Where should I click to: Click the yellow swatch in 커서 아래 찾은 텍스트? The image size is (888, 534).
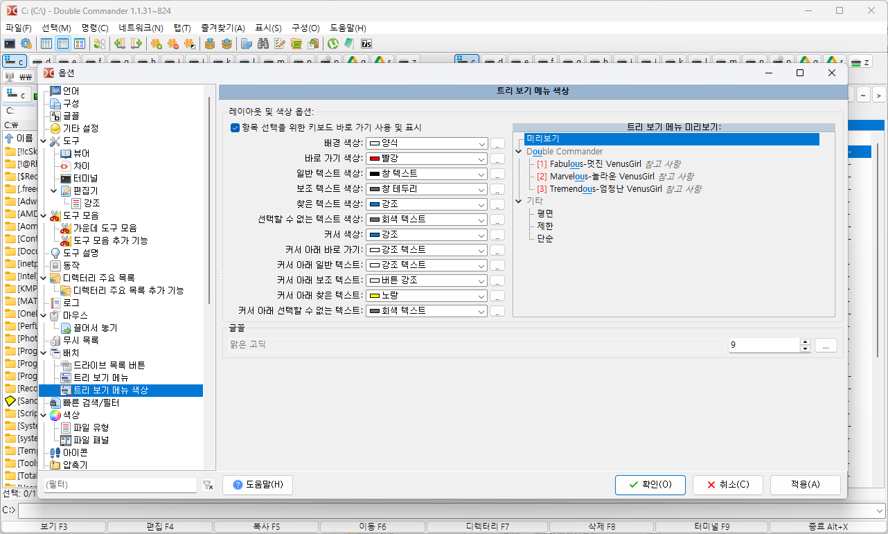pos(375,296)
